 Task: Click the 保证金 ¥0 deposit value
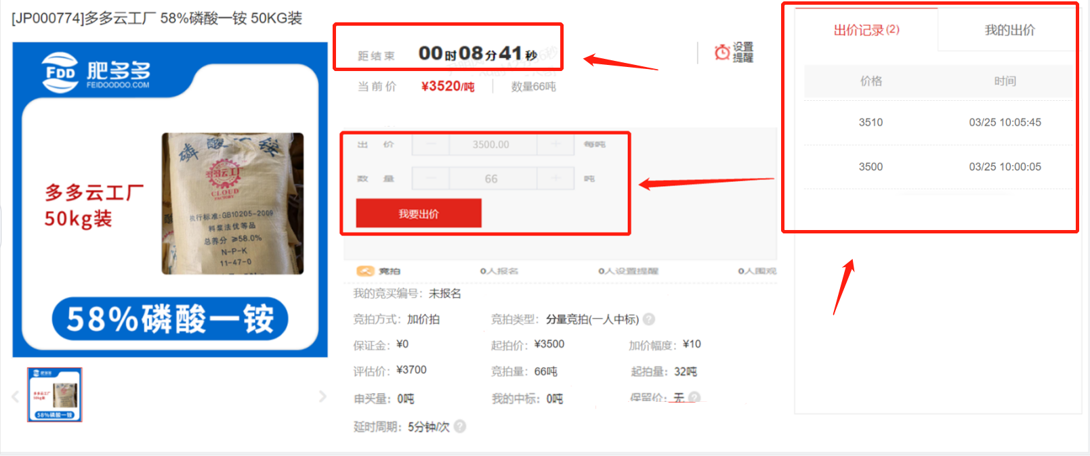[x=402, y=344]
